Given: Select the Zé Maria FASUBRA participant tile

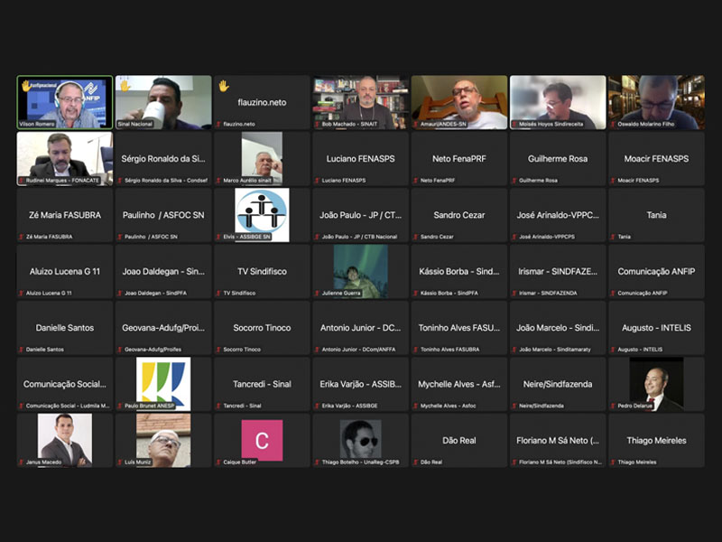Looking at the screenshot, I should pos(65,215).
